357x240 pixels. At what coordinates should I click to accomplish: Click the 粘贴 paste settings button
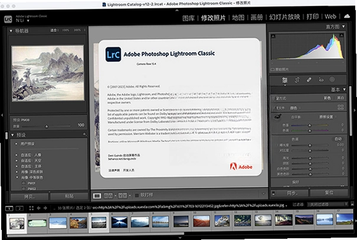pos(69,196)
